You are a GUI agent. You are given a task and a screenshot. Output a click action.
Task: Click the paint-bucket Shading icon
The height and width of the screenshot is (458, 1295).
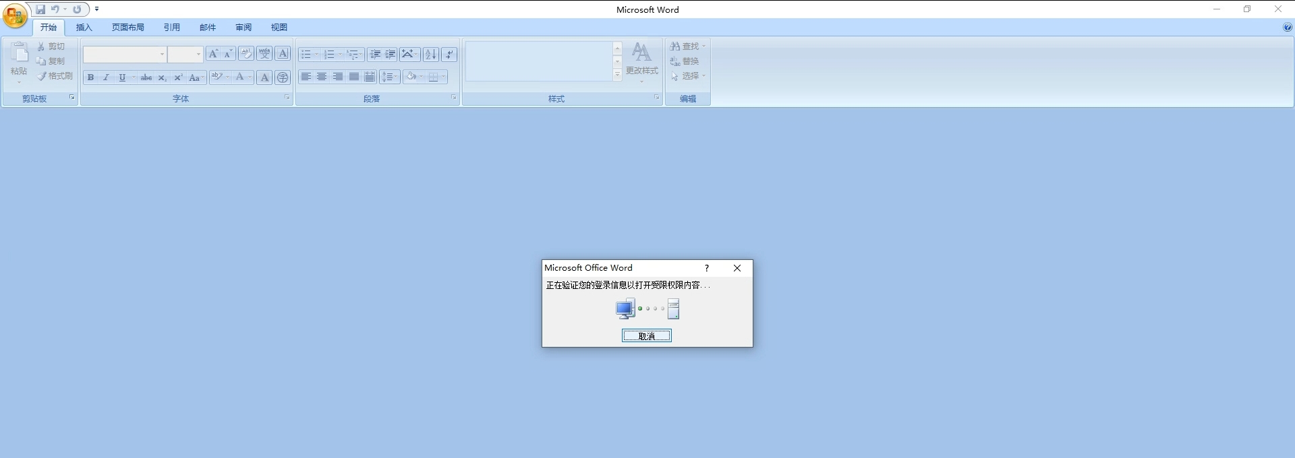click(411, 77)
